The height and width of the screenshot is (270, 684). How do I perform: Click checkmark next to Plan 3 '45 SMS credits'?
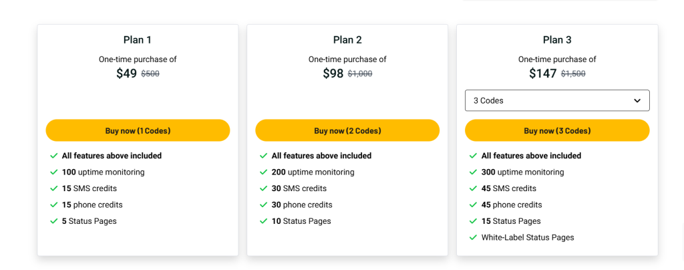pos(474,188)
